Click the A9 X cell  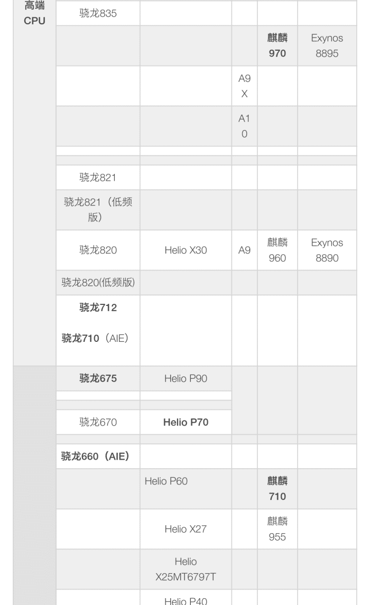tap(244, 86)
